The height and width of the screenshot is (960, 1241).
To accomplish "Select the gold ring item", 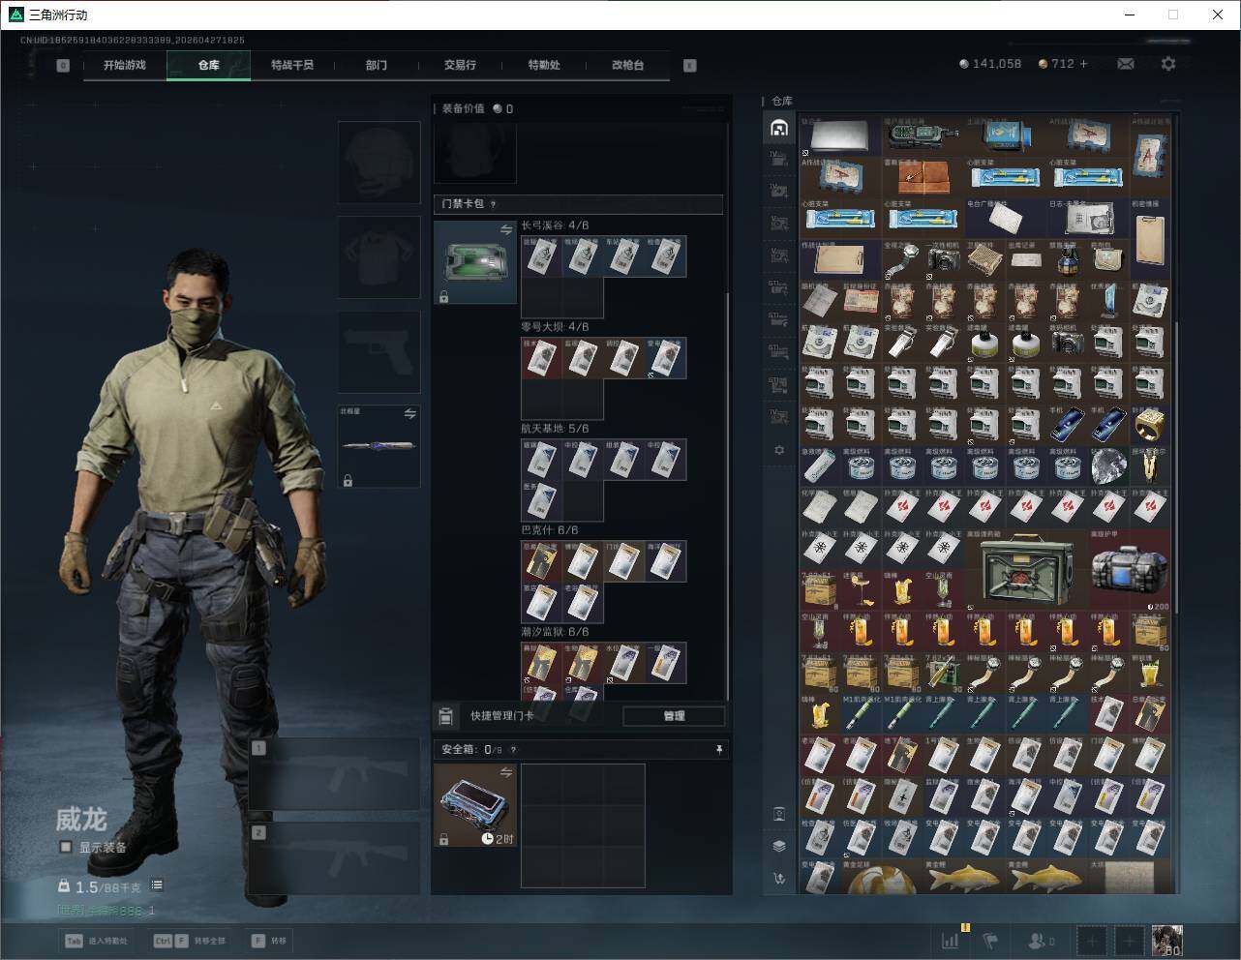I will pos(1150,426).
